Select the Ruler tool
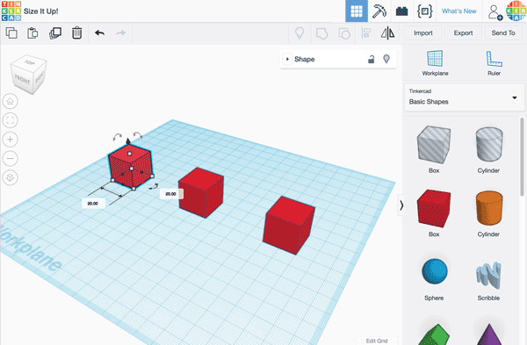Screen dimensions: 527x345 pyautogui.click(x=494, y=63)
